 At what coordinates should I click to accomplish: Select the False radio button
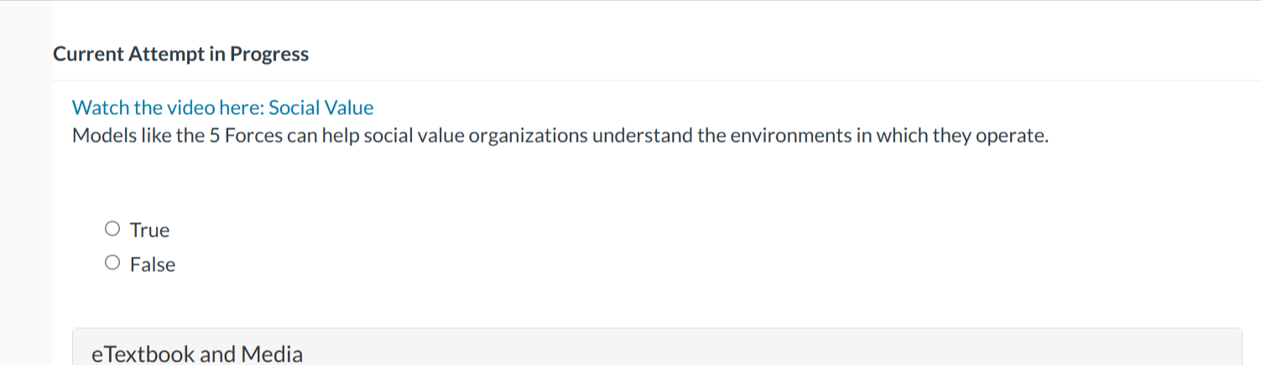point(112,263)
